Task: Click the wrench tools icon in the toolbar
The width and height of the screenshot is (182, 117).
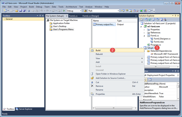Action: click(138, 11)
